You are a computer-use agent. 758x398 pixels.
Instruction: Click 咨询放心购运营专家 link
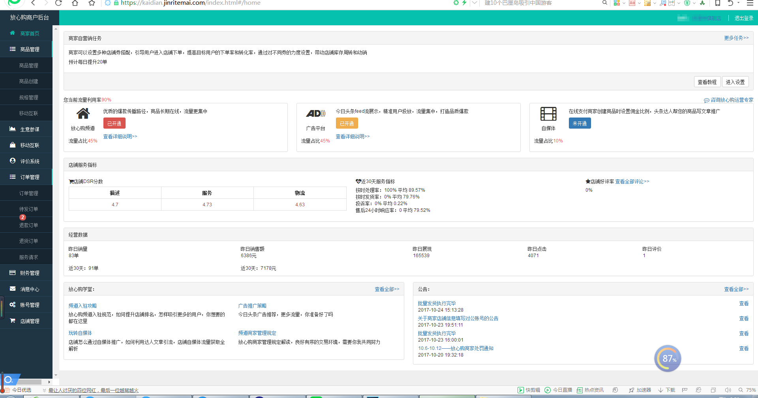tap(729, 100)
